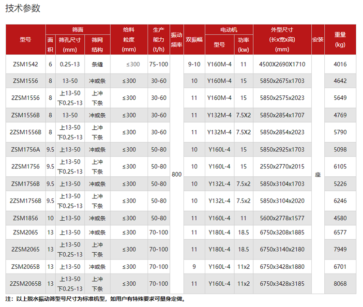
Task: Select the 筛面 column group header
Action: point(77,30)
